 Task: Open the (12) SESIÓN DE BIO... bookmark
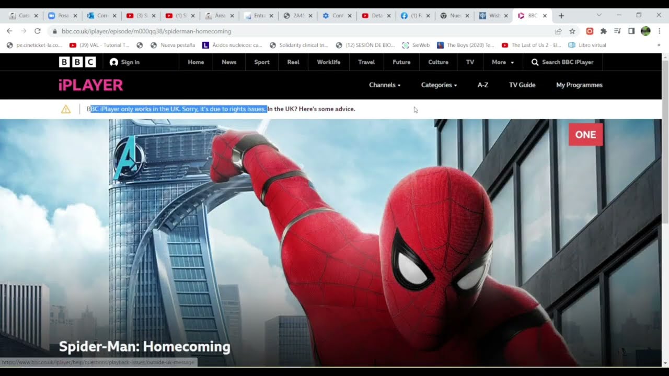(x=365, y=45)
